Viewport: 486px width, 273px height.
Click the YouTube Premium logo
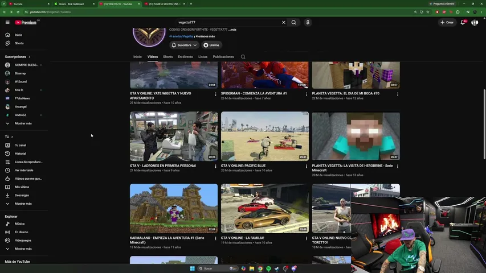(26, 22)
